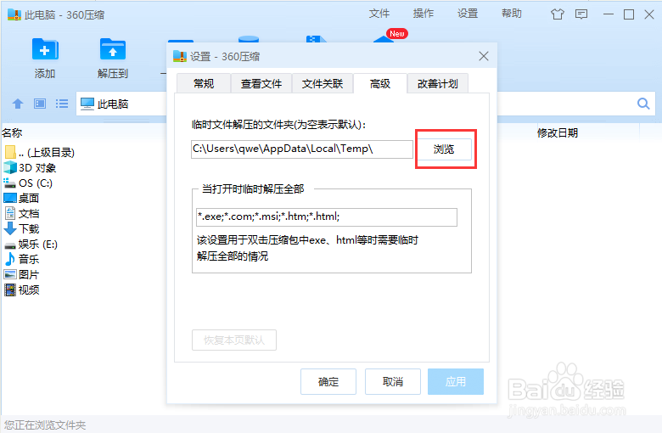Select the 音乐 folder
The image size is (662, 433).
pos(21,260)
